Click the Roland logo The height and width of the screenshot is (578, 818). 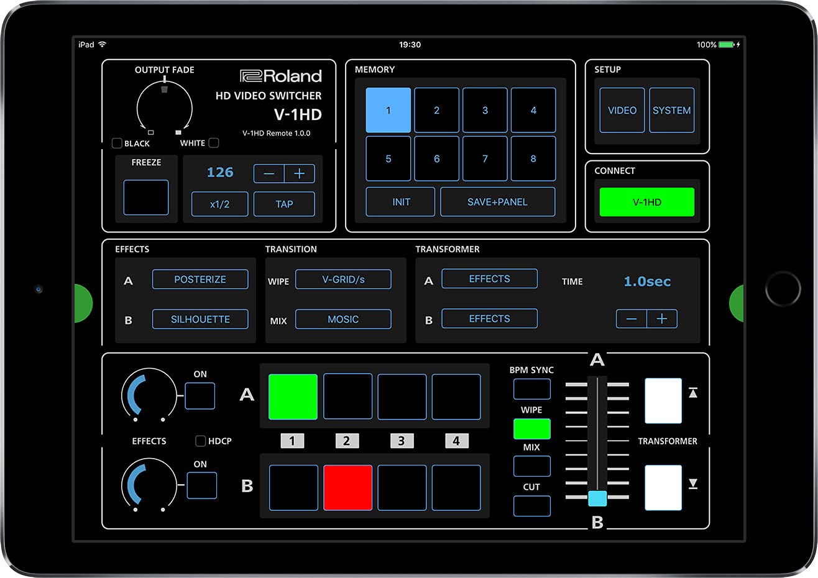281,76
